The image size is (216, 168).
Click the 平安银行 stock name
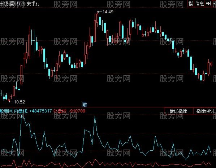pos(31,4)
